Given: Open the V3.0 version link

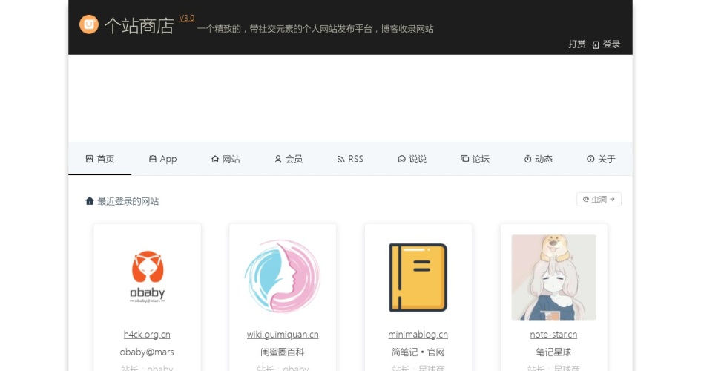Looking at the screenshot, I should (186, 18).
